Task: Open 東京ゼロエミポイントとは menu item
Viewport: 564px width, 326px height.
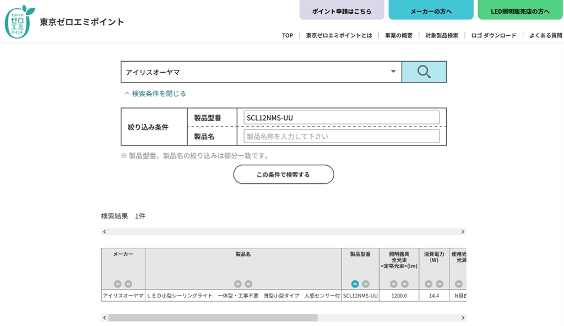Action: tap(339, 35)
